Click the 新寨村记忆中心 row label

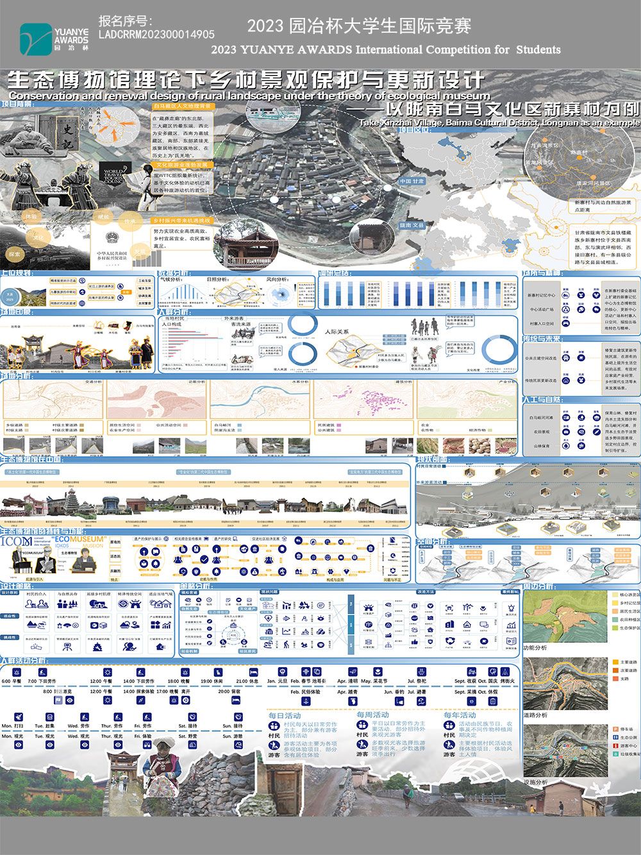542,296
